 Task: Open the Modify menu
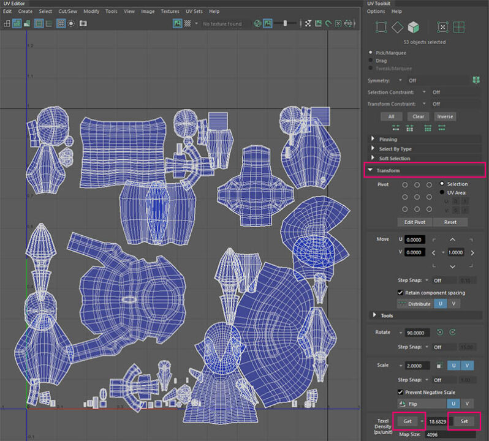click(x=91, y=11)
